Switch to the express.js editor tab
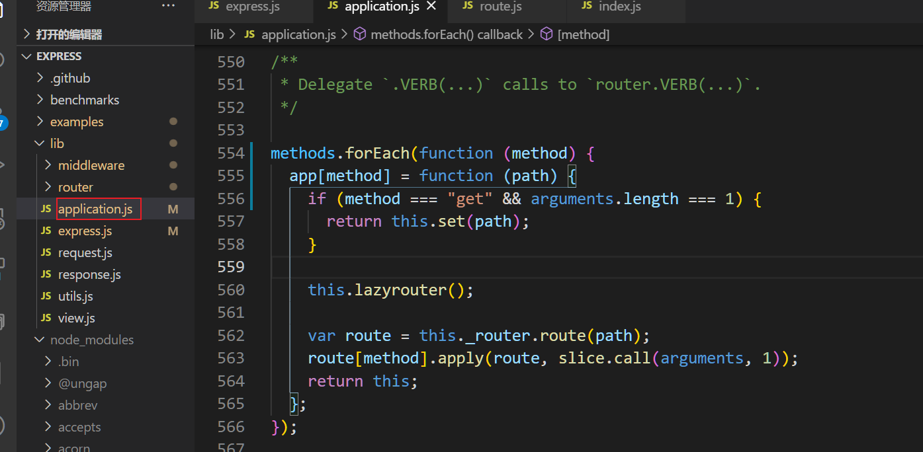 click(x=252, y=7)
